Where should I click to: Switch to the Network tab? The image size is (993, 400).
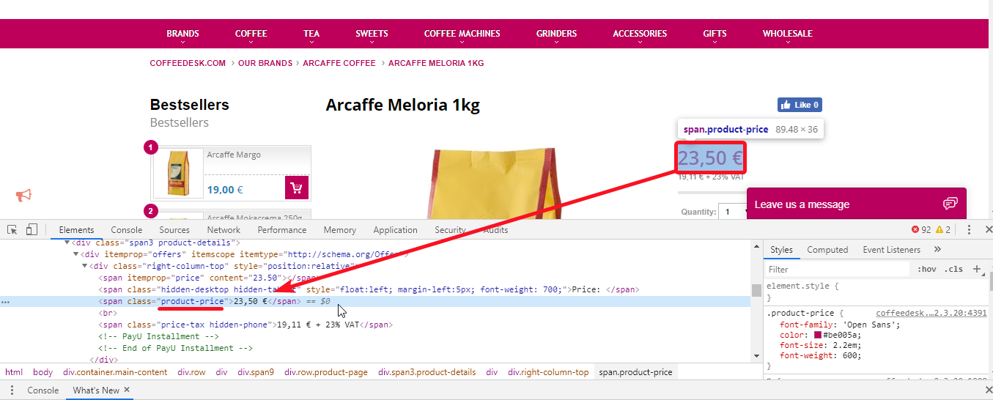tap(224, 229)
